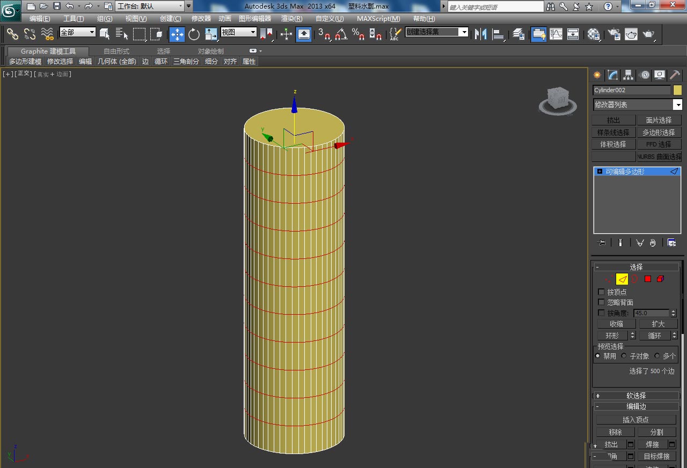Screen dimensions: 687x468
Task: Open the Hierarchy command panel tab
Action: (628, 75)
